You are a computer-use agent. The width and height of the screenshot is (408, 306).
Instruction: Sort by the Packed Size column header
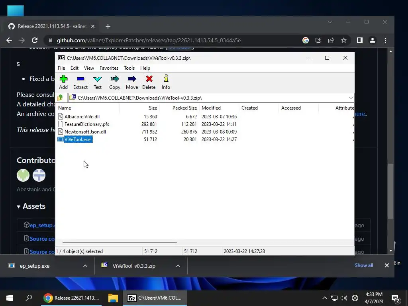[x=179, y=108]
